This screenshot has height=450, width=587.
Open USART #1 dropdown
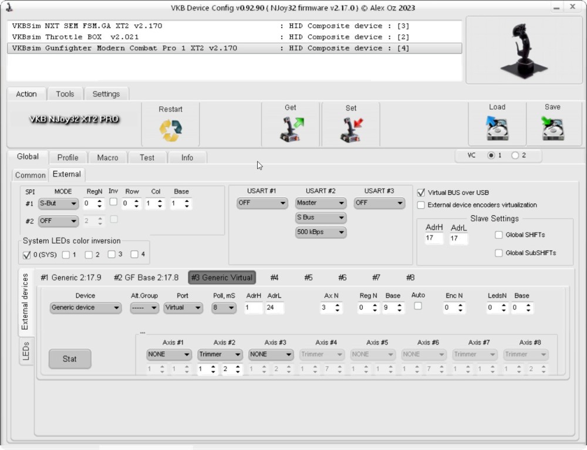[262, 203]
